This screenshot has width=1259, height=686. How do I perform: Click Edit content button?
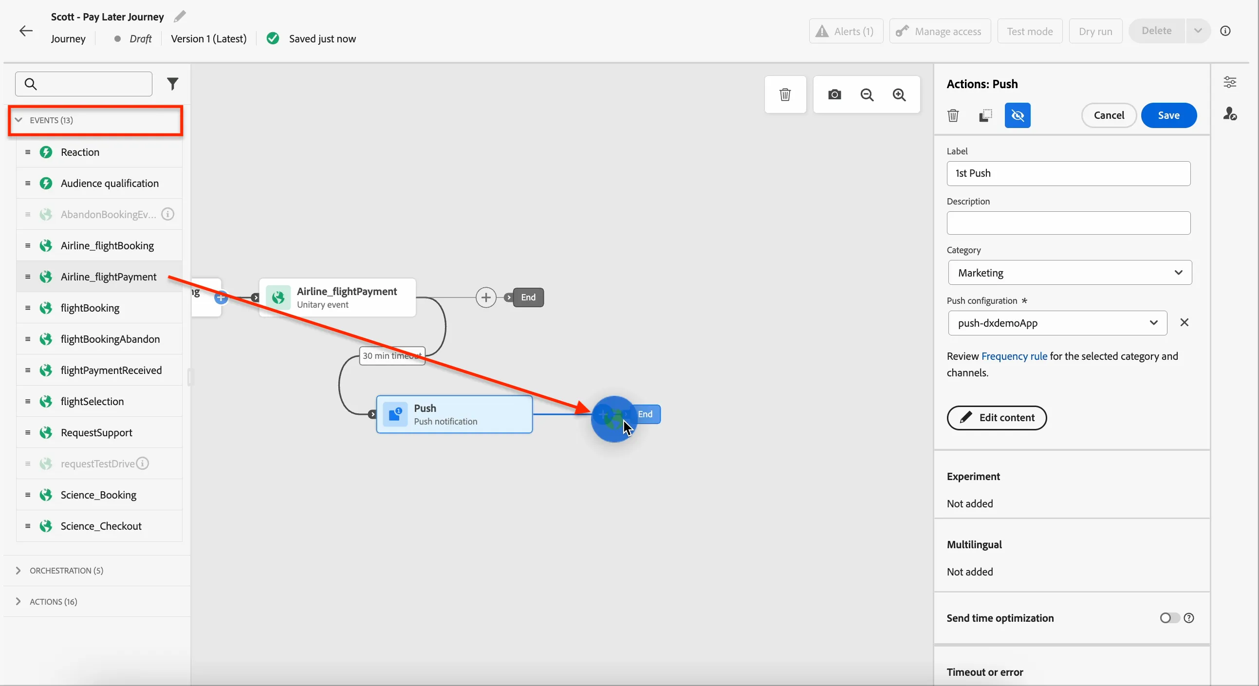point(997,418)
